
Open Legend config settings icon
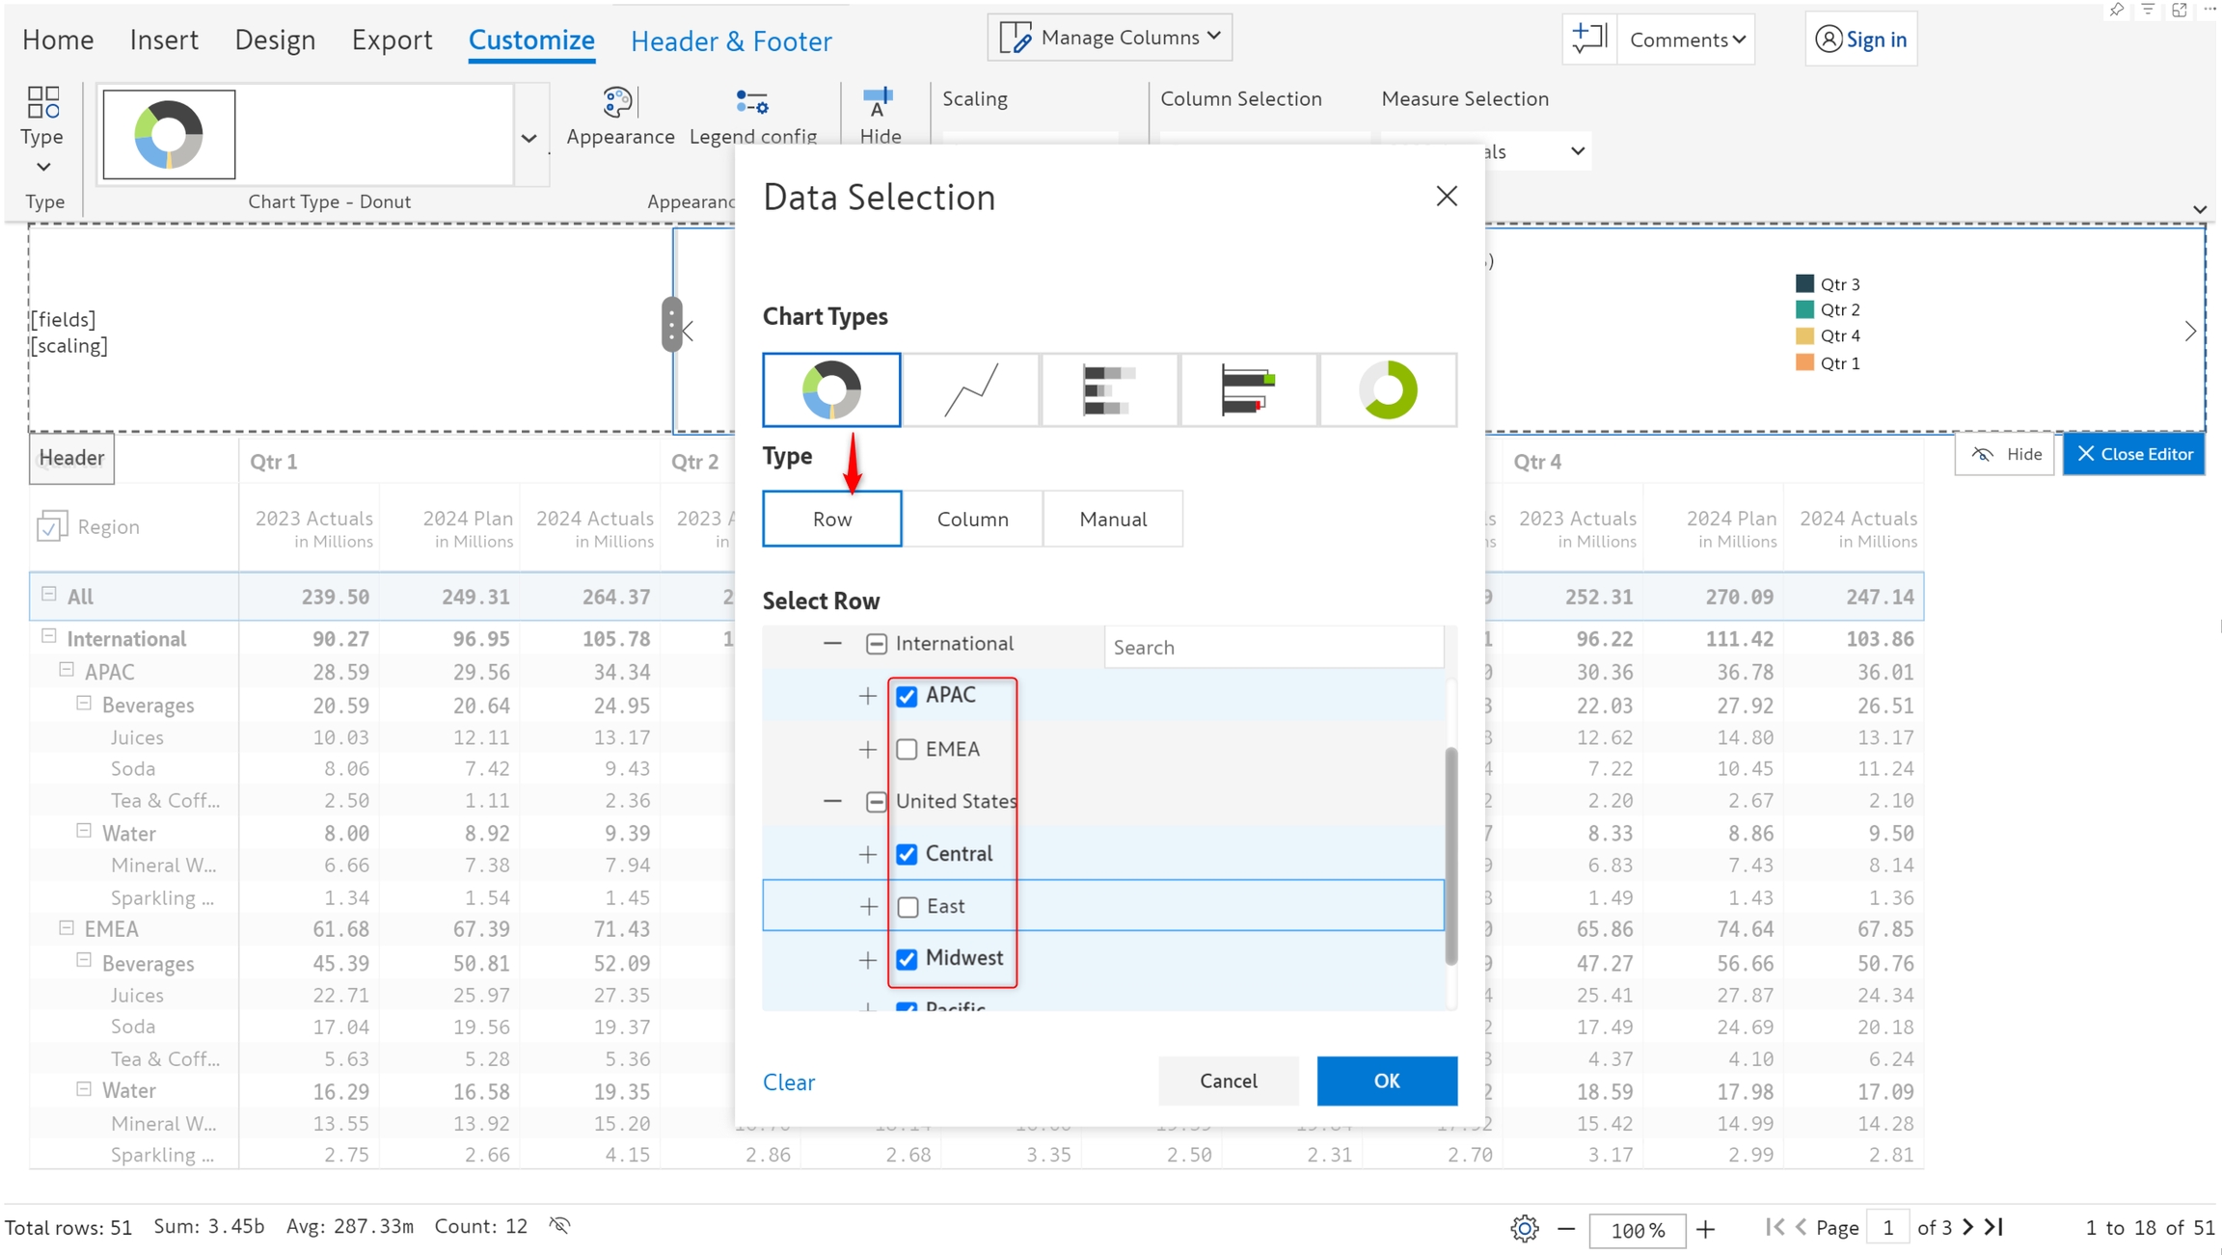coord(752,102)
